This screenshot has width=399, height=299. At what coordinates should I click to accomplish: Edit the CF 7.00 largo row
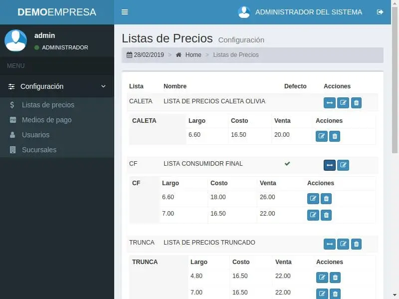[313, 215]
